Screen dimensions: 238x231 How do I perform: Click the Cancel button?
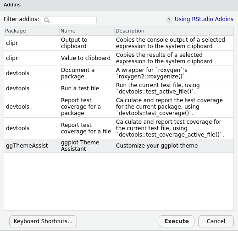[216, 221]
